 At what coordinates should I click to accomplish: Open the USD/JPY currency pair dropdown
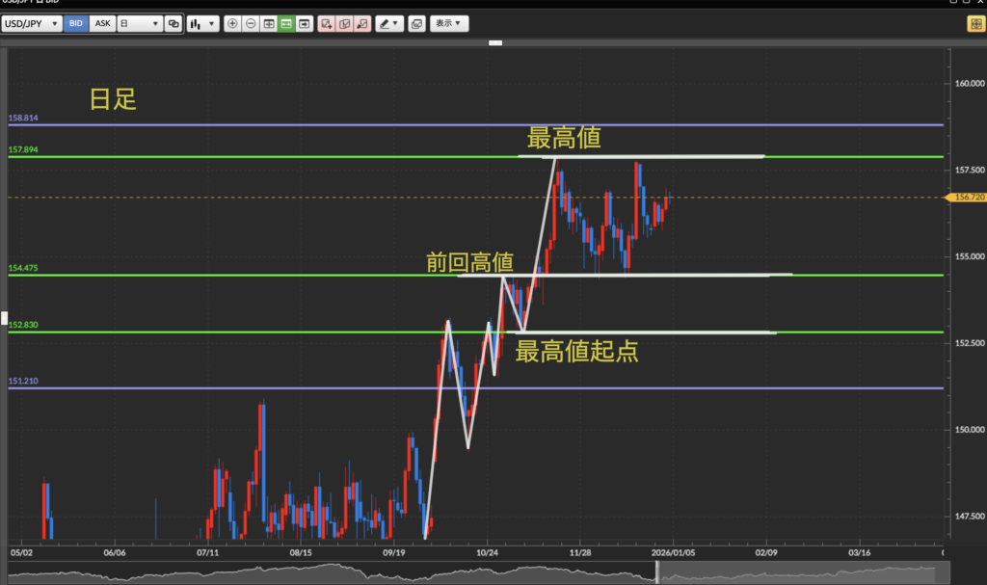coord(32,23)
